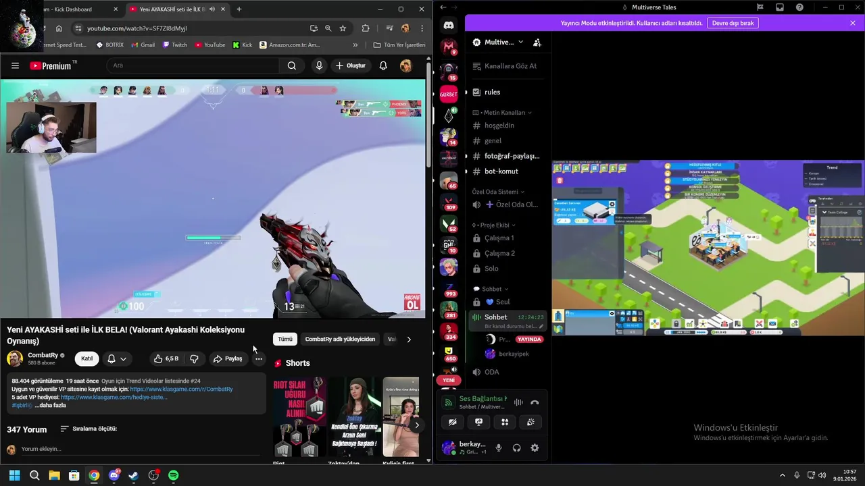Disconnect from Discord voice channel

(x=535, y=402)
